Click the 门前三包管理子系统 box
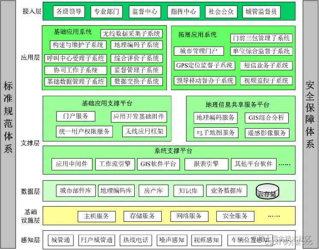Image resolution: width=319 pixels, height=250 pixels. pos(261,38)
